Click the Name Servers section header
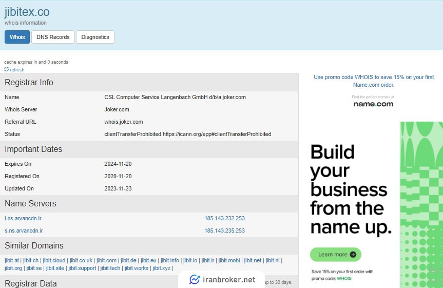Viewport: 443px width, 288px height. (149, 203)
